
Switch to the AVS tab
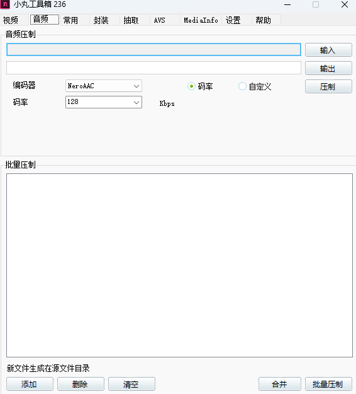pyautogui.click(x=160, y=20)
